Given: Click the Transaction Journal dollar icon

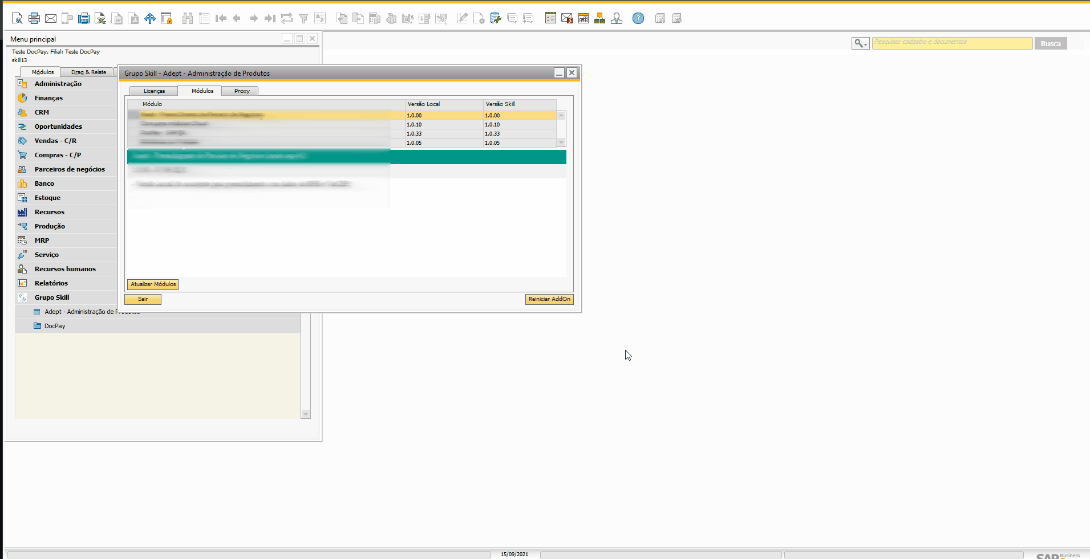Looking at the screenshot, I should pos(424,18).
